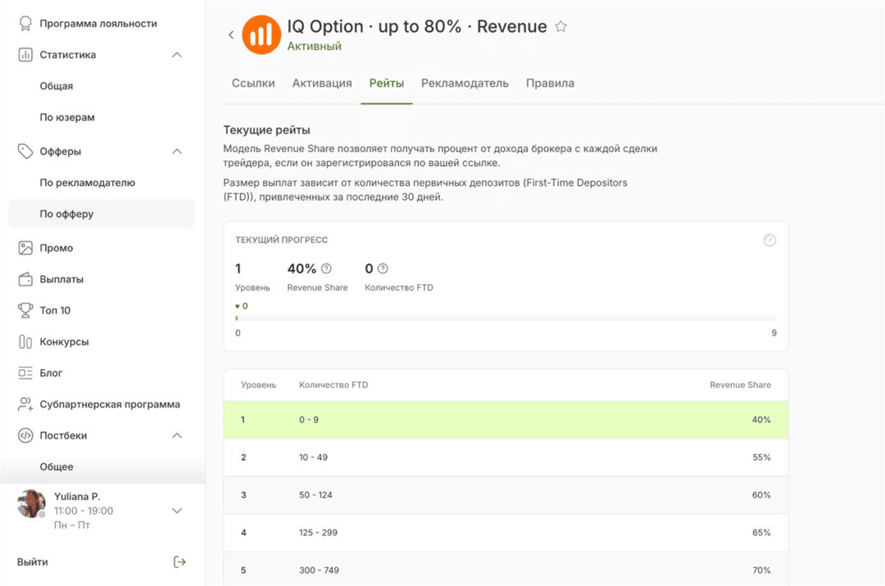Select the Рейты tab

387,83
